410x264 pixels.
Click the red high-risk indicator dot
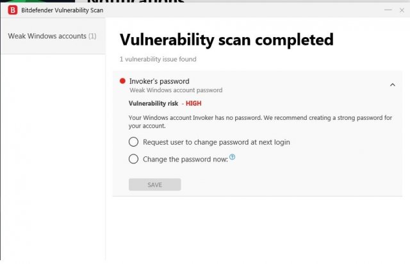122,81
